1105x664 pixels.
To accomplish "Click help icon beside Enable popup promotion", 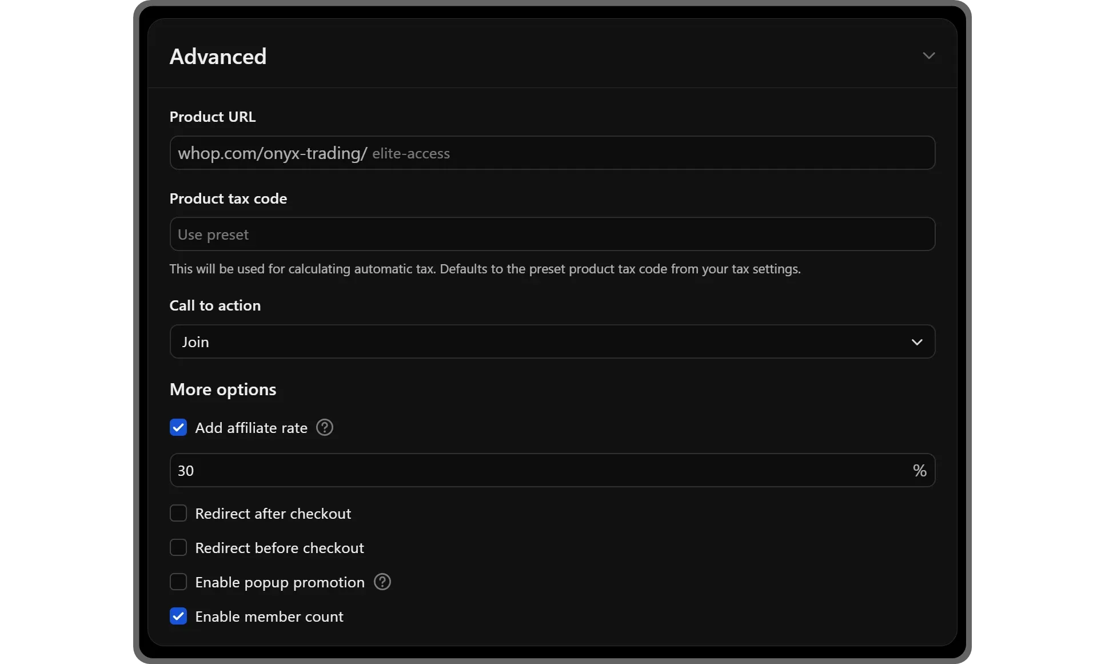I will [382, 582].
